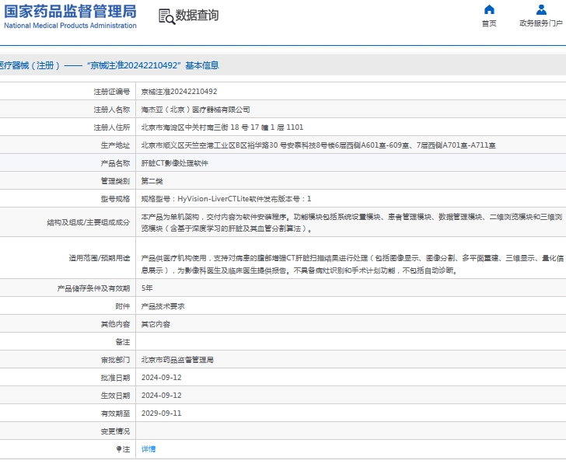This screenshot has width=566, height=464.
Task: Click the 国家药品监督管理局 logo
Action: click(x=71, y=12)
